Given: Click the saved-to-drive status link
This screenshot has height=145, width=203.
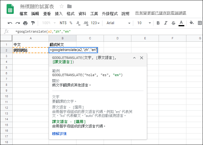Looking at the screenshot, I should [161, 13].
